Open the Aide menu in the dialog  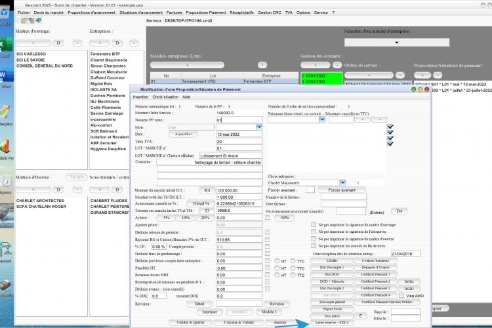point(186,97)
